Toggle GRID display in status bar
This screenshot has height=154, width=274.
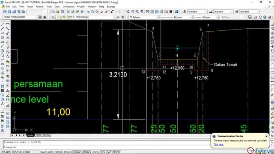click(x=51, y=152)
